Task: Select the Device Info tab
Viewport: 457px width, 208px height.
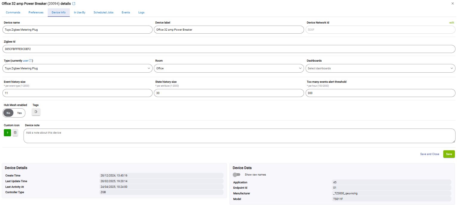Action: (59, 12)
